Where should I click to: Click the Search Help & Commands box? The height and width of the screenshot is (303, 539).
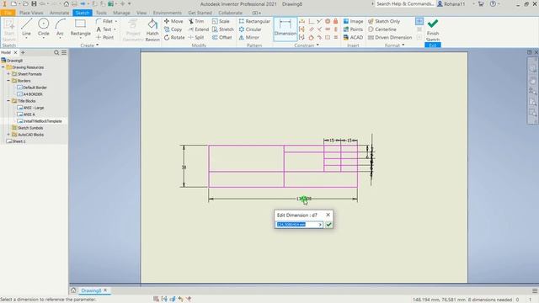tap(405, 3)
